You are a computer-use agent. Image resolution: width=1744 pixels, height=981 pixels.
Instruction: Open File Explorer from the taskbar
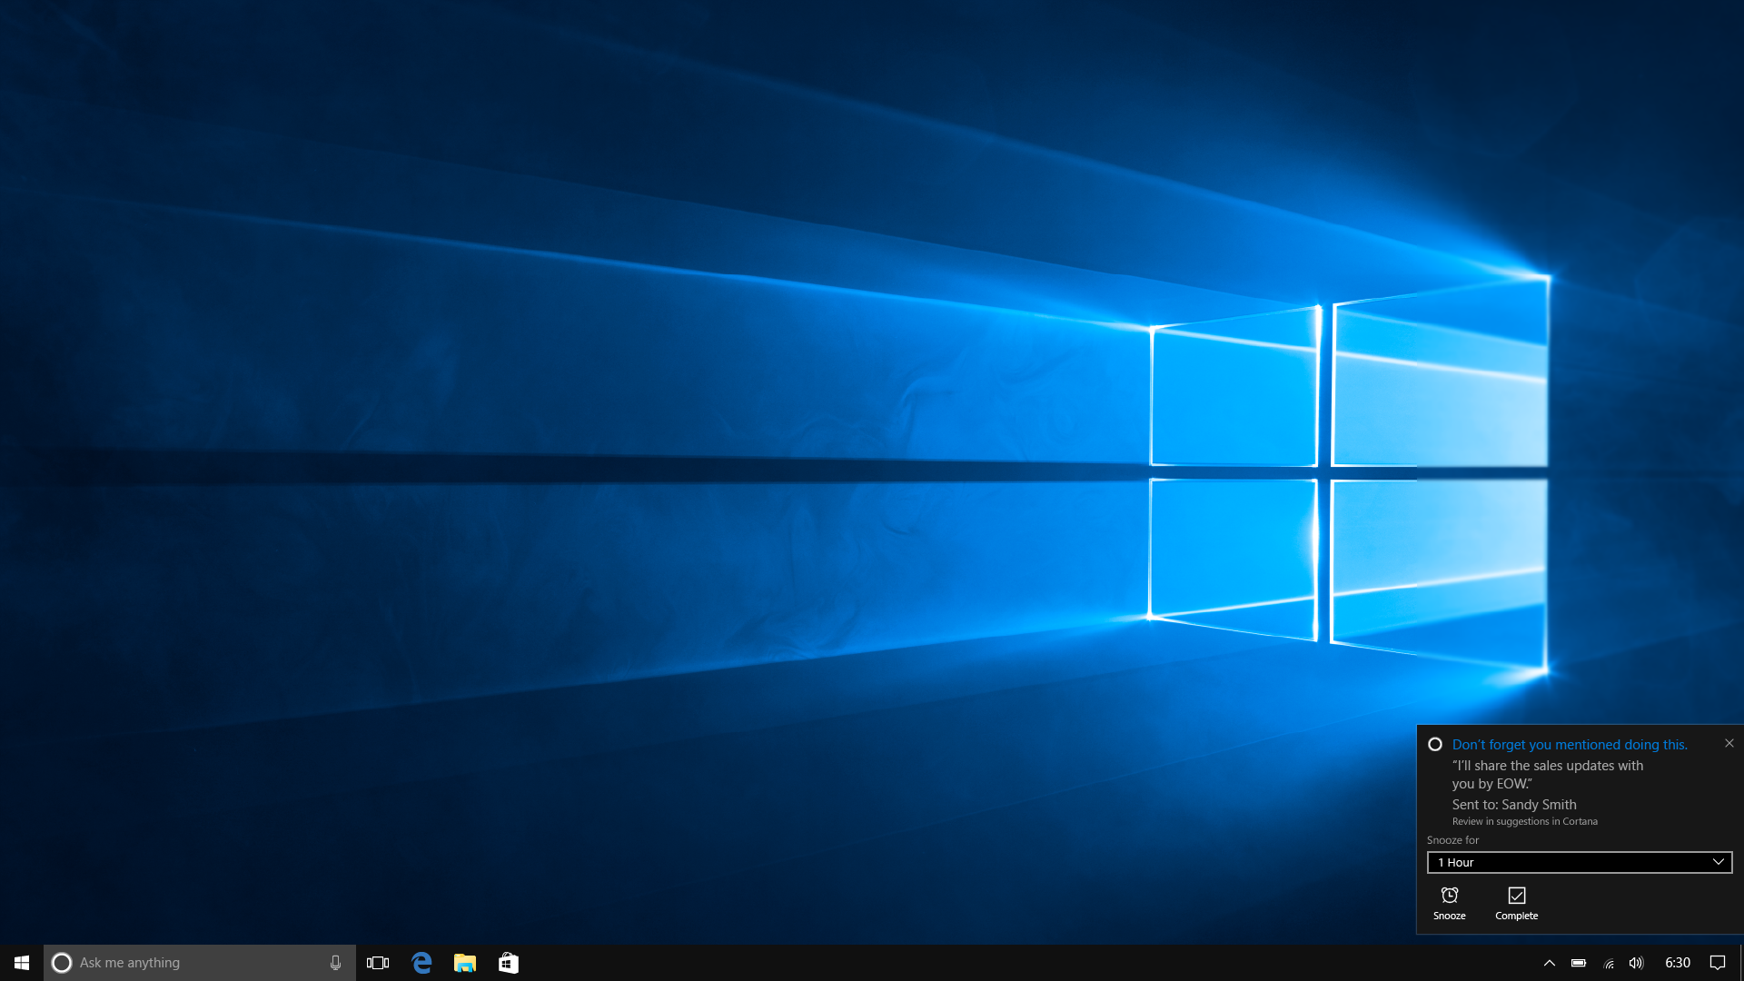pos(465,963)
